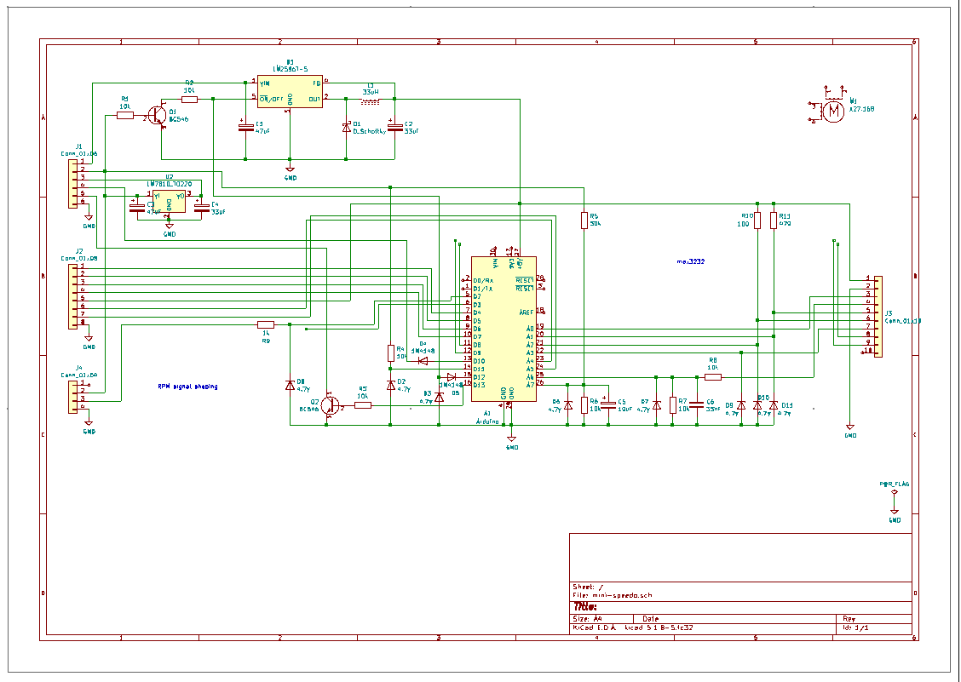
Task: Click the "RPM signal shaping" text note
Action: [187, 387]
